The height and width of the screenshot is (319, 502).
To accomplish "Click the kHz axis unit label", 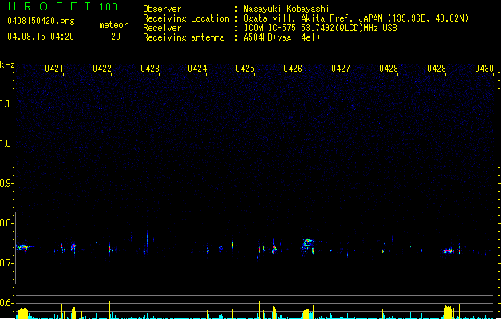I will coord(7,65).
